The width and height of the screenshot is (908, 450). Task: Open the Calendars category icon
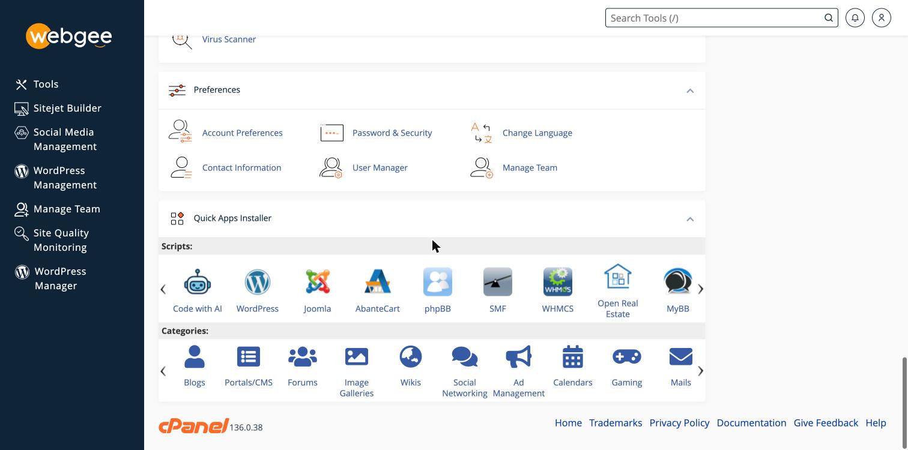[x=573, y=356]
